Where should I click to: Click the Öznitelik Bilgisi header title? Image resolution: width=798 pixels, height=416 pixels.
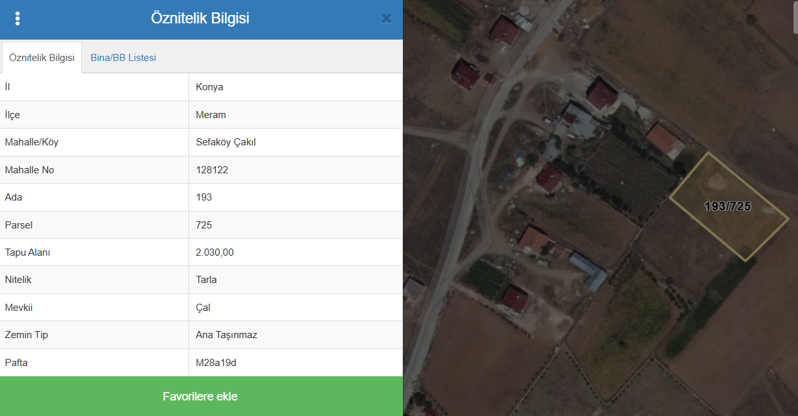coord(200,18)
